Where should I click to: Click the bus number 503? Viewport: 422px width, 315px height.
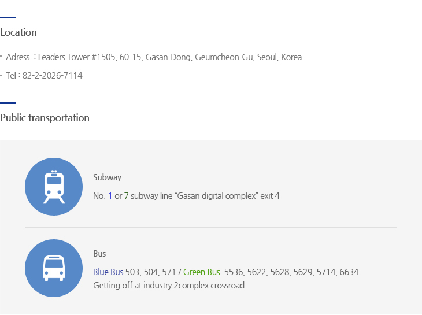[133, 272]
